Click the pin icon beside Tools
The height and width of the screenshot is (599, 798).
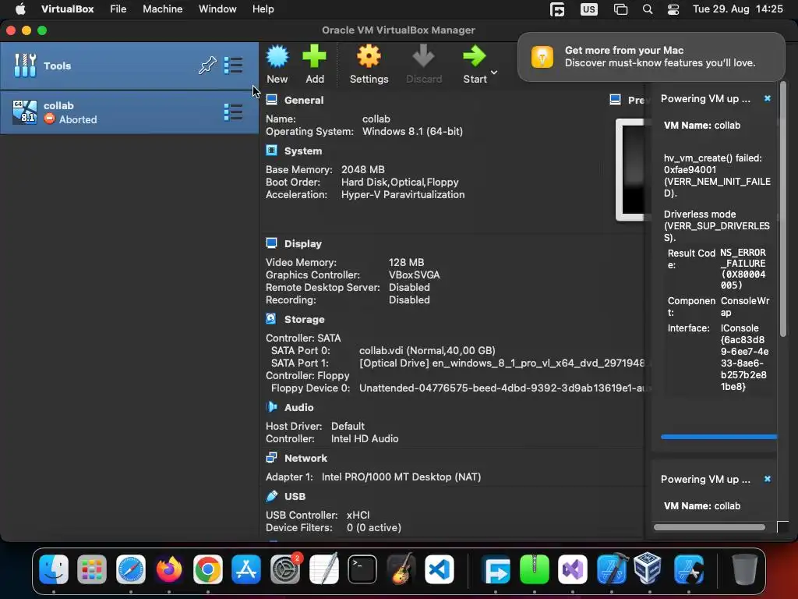click(x=207, y=66)
